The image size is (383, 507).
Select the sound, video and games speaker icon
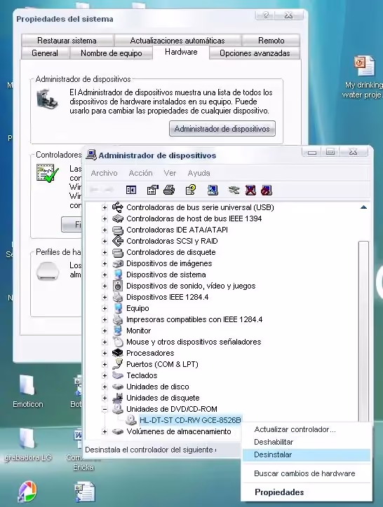118,286
